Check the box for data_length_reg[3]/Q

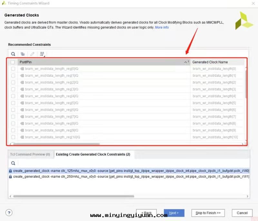(x=13, y=89)
